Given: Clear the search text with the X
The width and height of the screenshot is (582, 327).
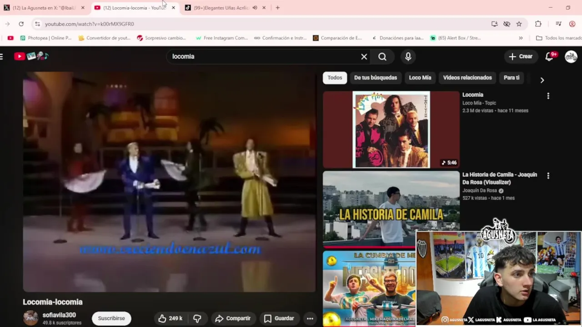Looking at the screenshot, I should pyautogui.click(x=364, y=56).
